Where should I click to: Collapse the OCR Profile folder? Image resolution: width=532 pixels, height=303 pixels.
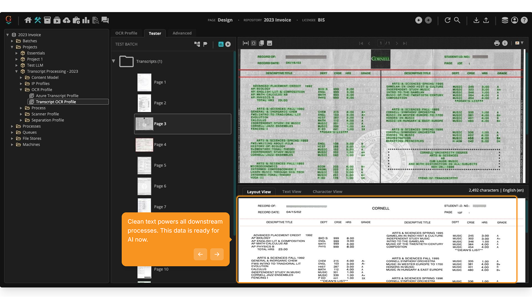21,90
